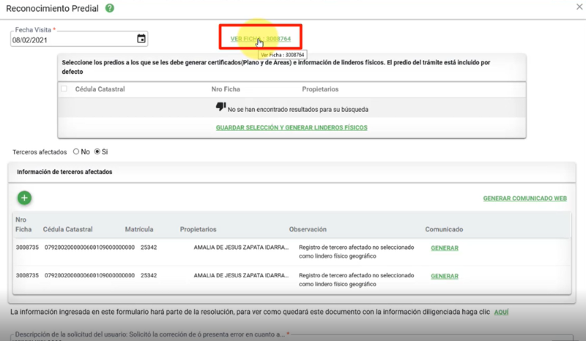Image resolution: width=586 pixels, height=341 pixels.
Task: Click the Descripción de la solicitud field
Action: (292, 337)
